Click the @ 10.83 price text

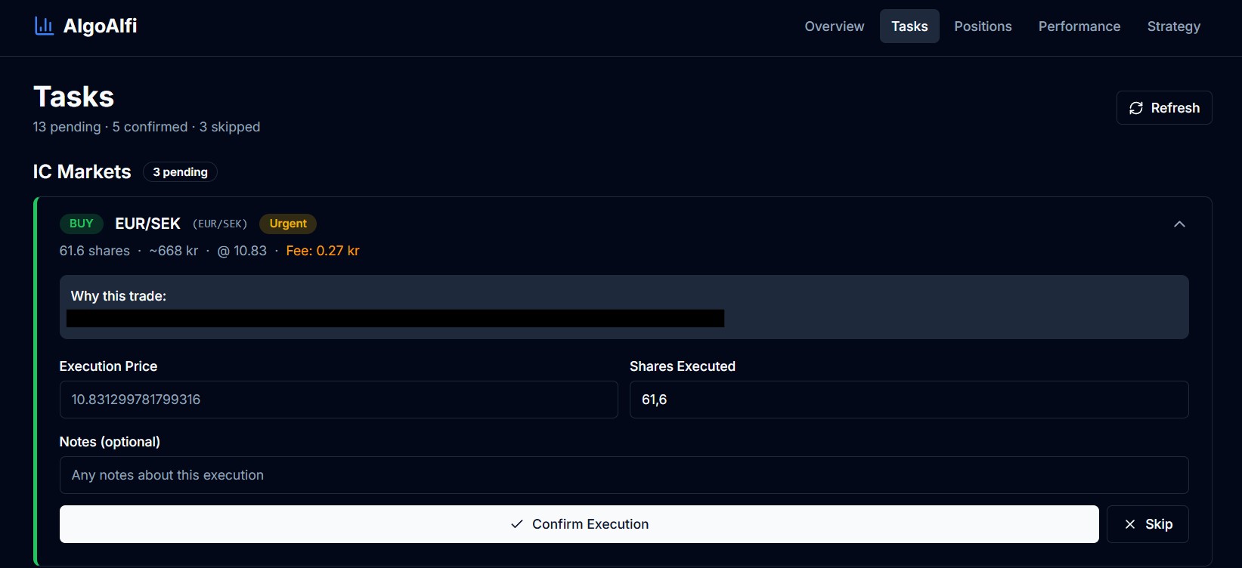(242, 251)
